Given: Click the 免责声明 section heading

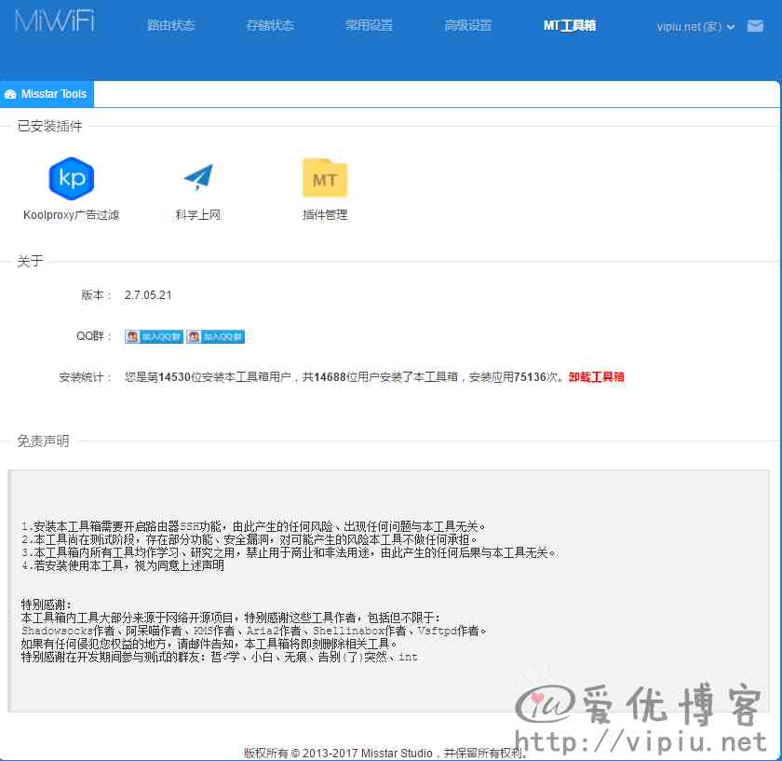Looking at the screenshot, I should (44, 442).
